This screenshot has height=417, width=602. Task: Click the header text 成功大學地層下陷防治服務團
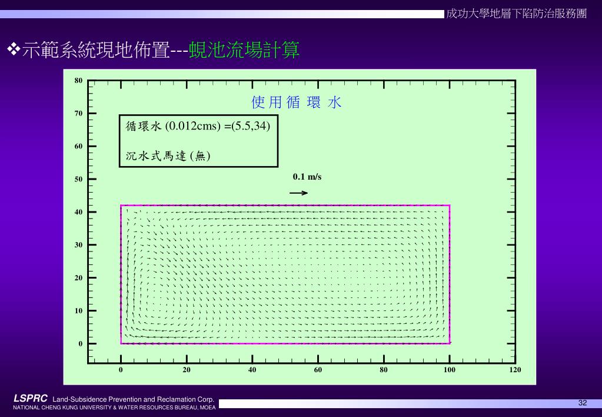[x=516, y=14]
